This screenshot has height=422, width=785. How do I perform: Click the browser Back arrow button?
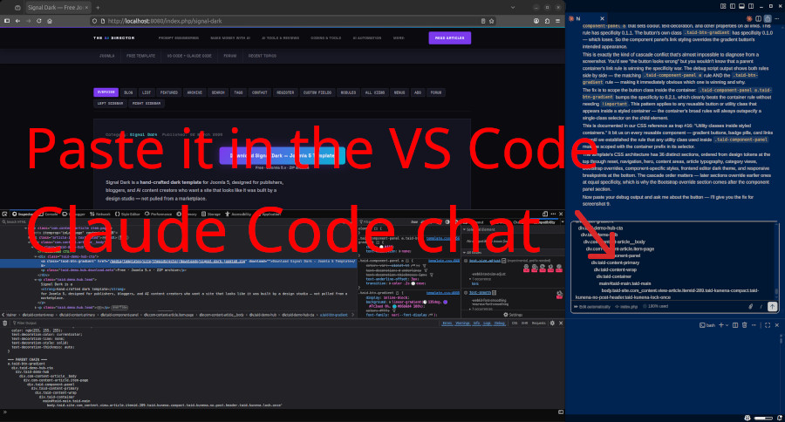(17, 21)
